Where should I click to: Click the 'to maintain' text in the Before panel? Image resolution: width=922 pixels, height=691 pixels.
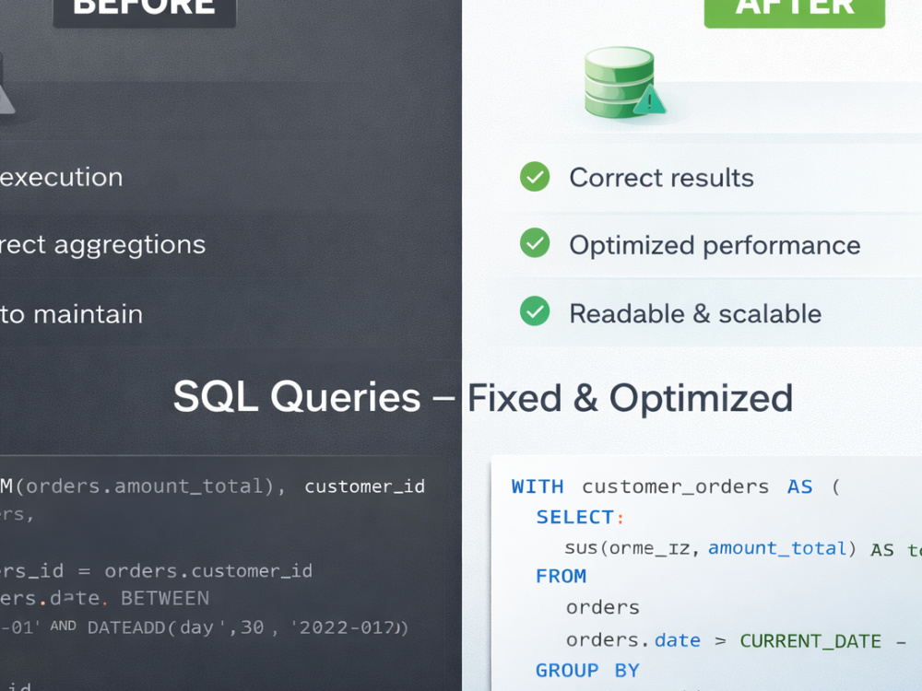pos(71,314)
